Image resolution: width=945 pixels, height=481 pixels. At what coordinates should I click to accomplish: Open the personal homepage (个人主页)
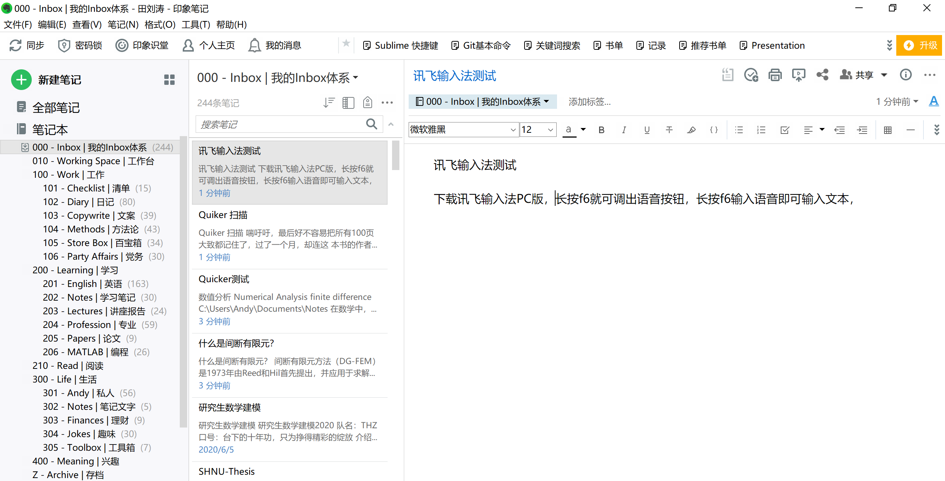(x=209, y=45)
